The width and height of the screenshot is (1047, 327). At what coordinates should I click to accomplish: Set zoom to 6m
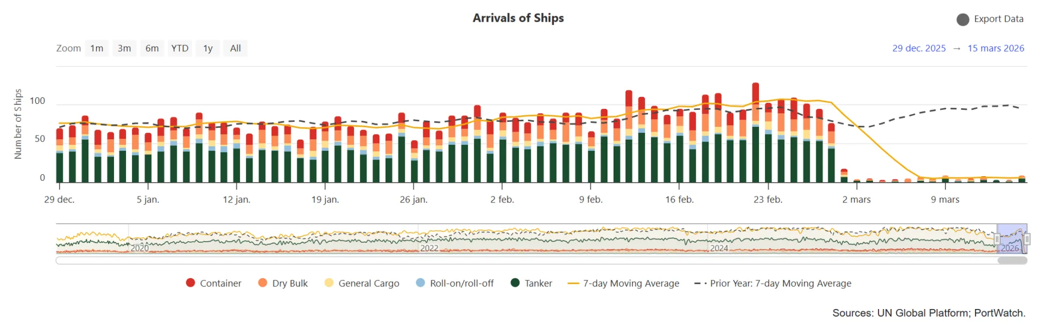click(152, 48)
